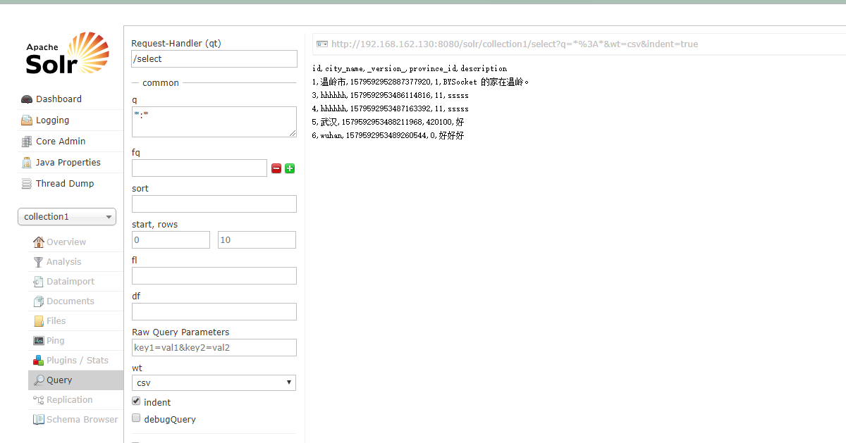
Task: Click the Thread Dump icon
Action: 27,184
